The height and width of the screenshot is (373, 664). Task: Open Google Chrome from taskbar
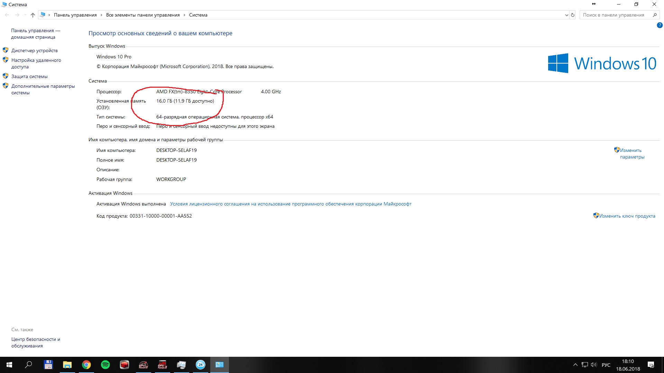(86, 365)
